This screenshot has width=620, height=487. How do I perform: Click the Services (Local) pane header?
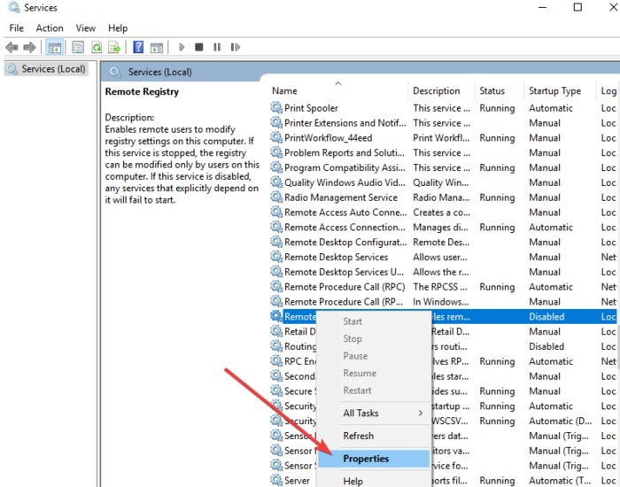point(159,72)
